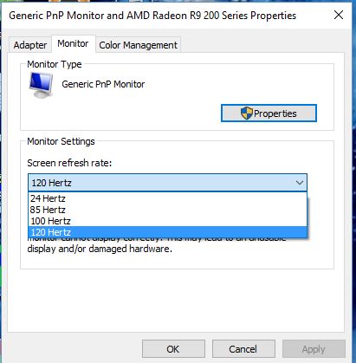This screenshot has height=363, width=356.
Task: Open monitor Properties with the shield icon
Action: (x=269, y=113)
